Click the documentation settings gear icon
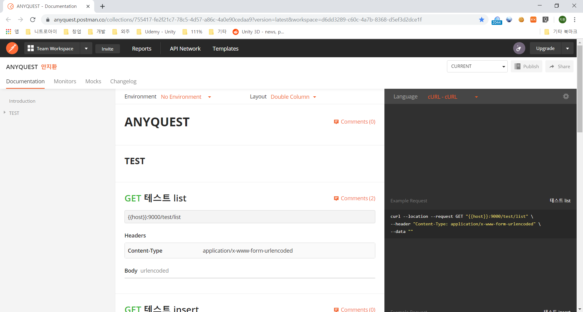The image size is (583, 312). [x=566, y=96]
